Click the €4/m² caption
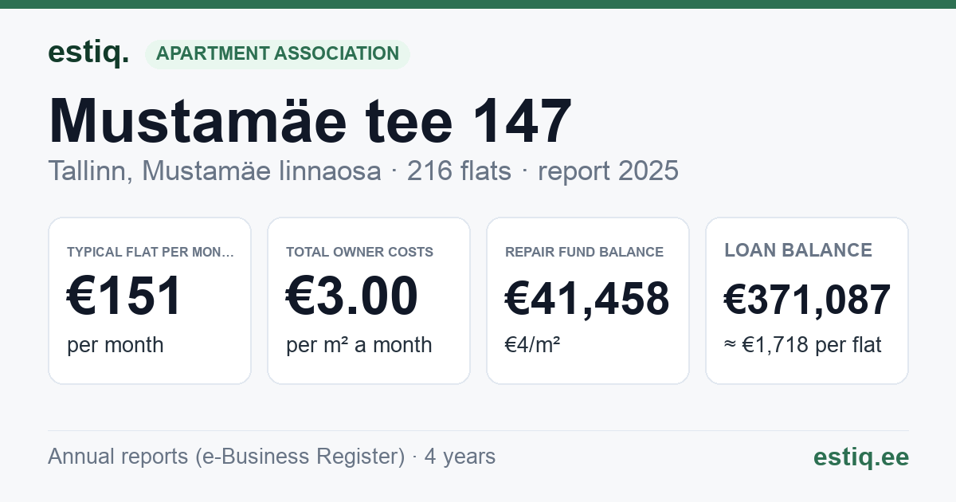Viewport: 956px width, 502px height. (532, 345)
